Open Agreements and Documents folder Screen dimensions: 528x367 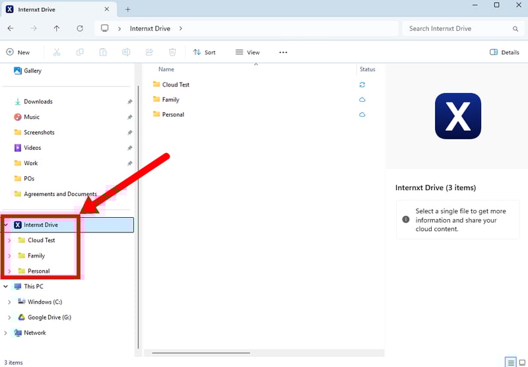pos(55,194)
